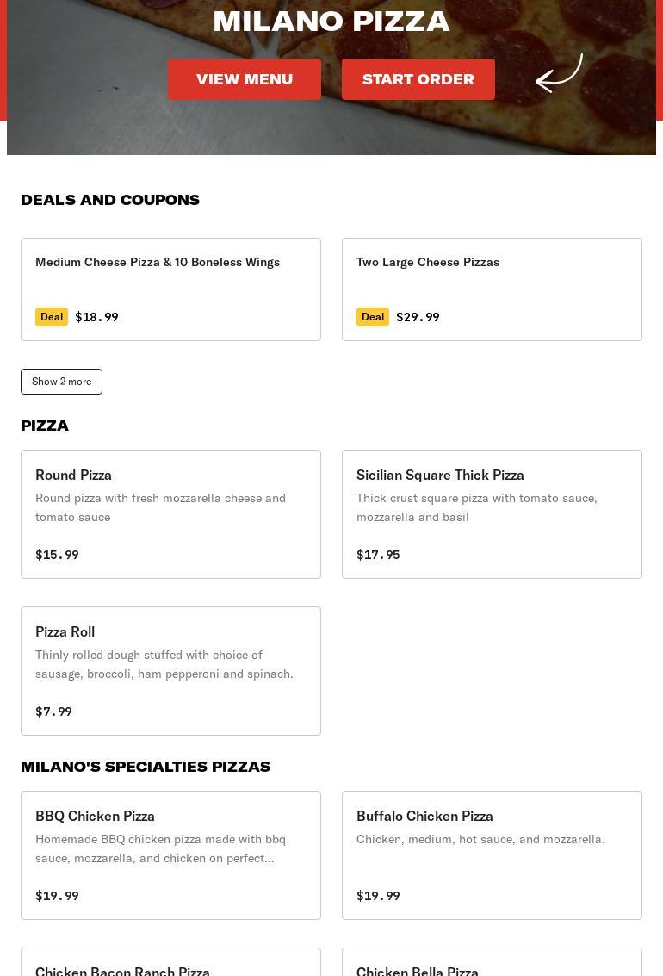
Task: Click the View Menu button
Action: pyautogui.click(x=245, y=79)
